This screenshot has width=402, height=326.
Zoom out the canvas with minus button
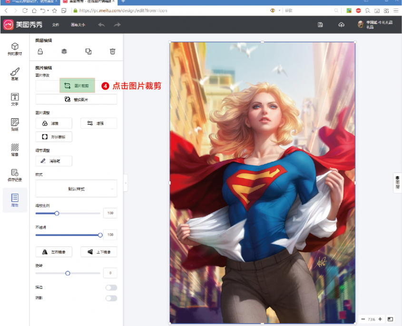(363, 319)
